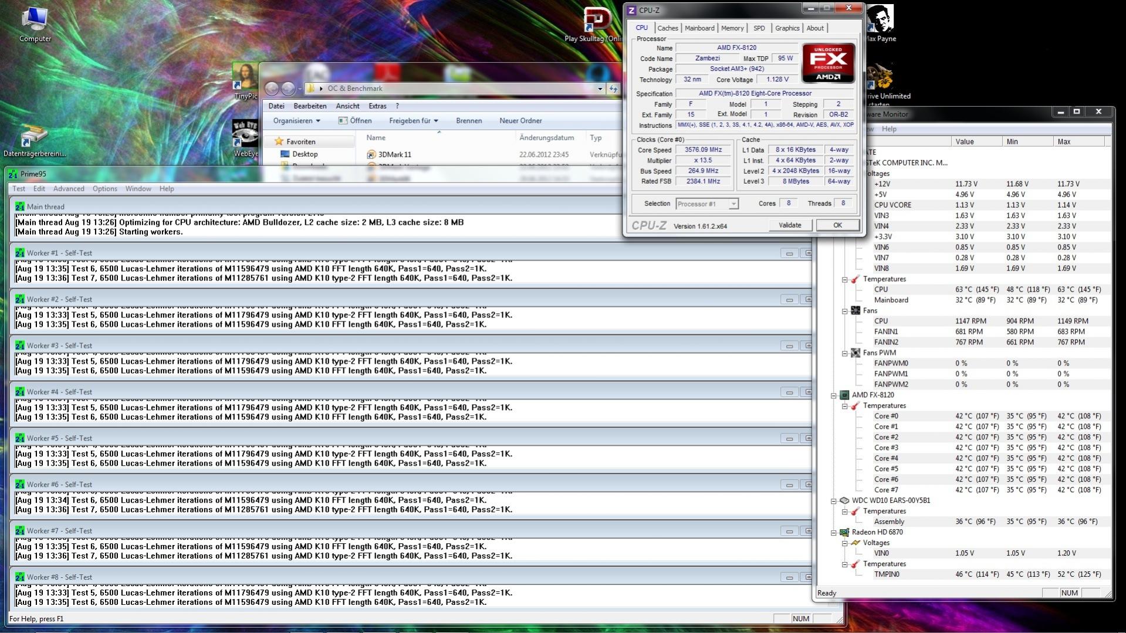Screen dimensions: 1126x633
Task: Click the CPU-Z title bar Z icon
Action: 631,11
